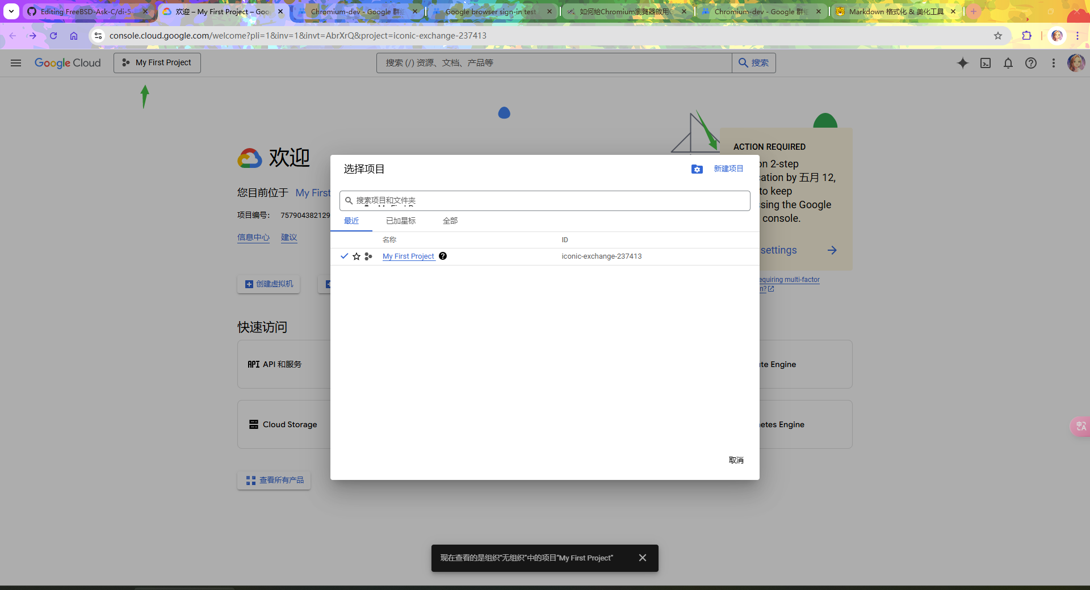Open the notifications bell

click(x=1008, y=63)
